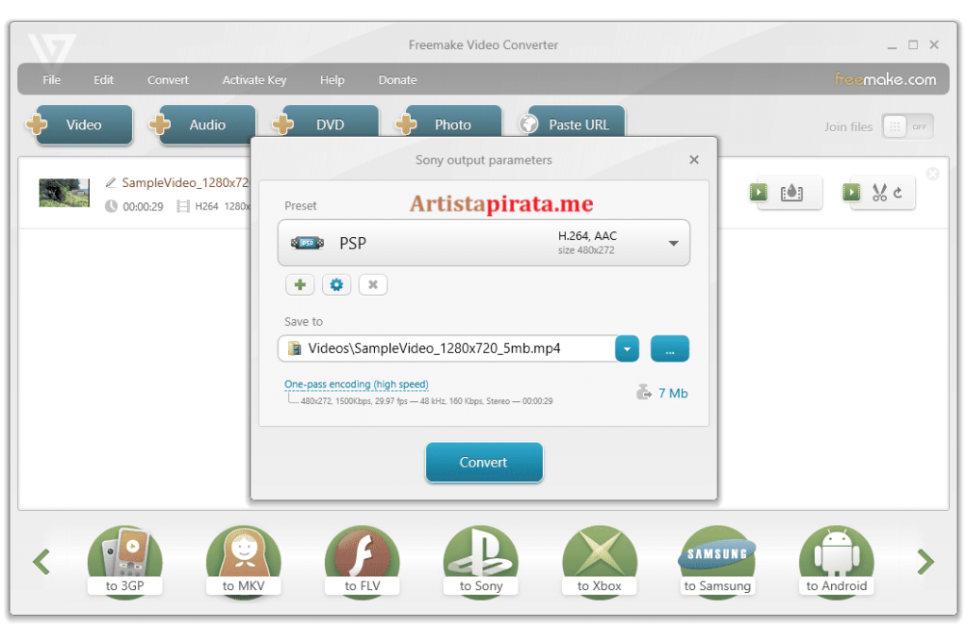This screenshot has width=967, height=644.
Task: Remove the video from the list
Action: 932,174
